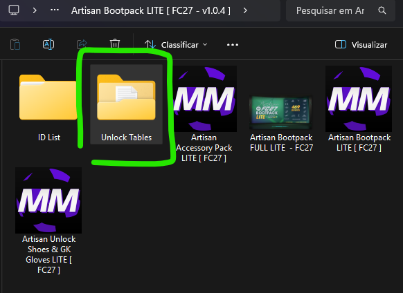Open the See more three-dots menu

click(x=233, y=45)
